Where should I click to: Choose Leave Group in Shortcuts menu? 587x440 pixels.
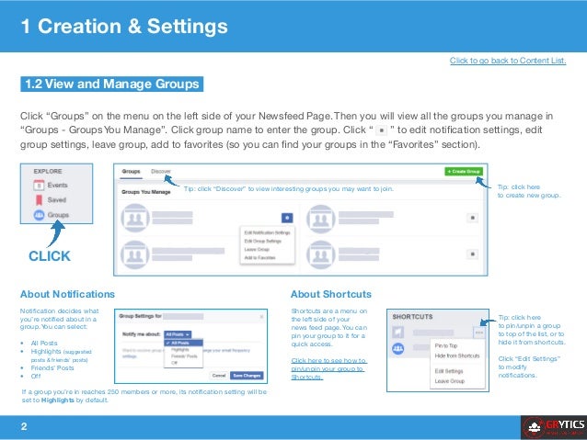click(450, 381)
